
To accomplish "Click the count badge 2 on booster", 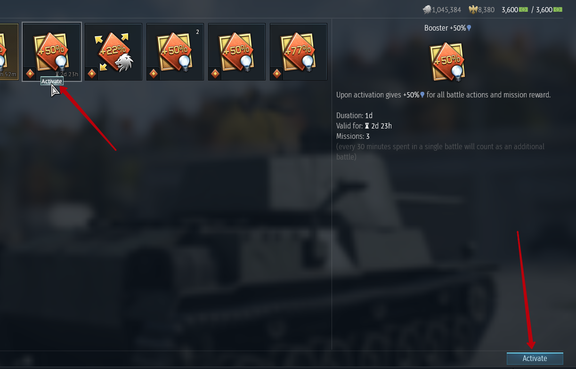I will tap(197, 32).
